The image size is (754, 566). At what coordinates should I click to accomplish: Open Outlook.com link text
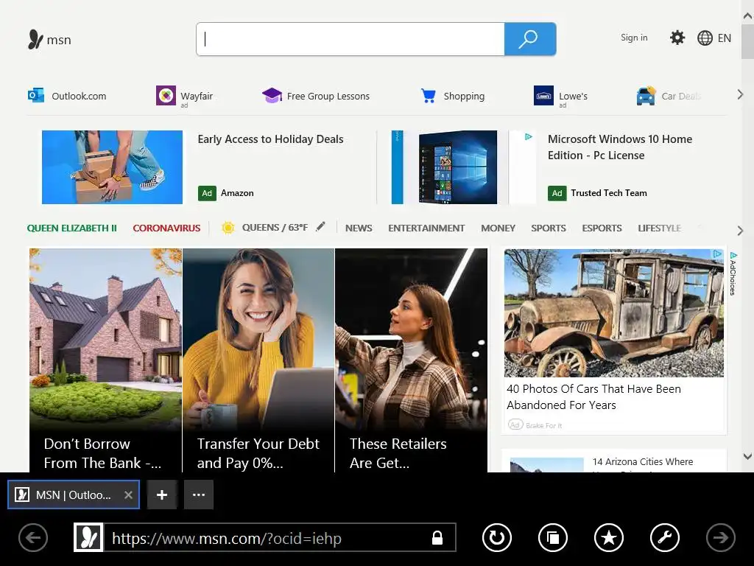click(79, 96)
